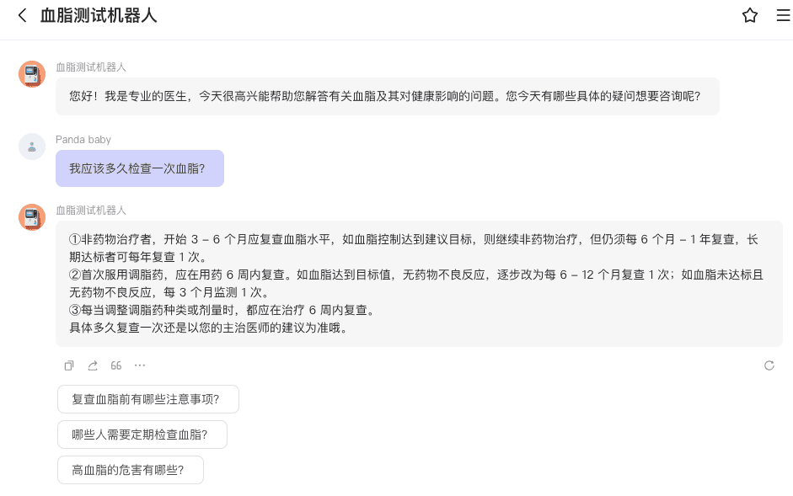Share the bot's reply
The width and height of the screenshot is (793, 496).
93,365
